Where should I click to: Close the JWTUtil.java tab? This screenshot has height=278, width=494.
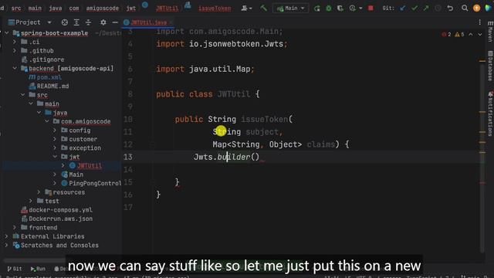pyautogui.click(x=171, y=22)
